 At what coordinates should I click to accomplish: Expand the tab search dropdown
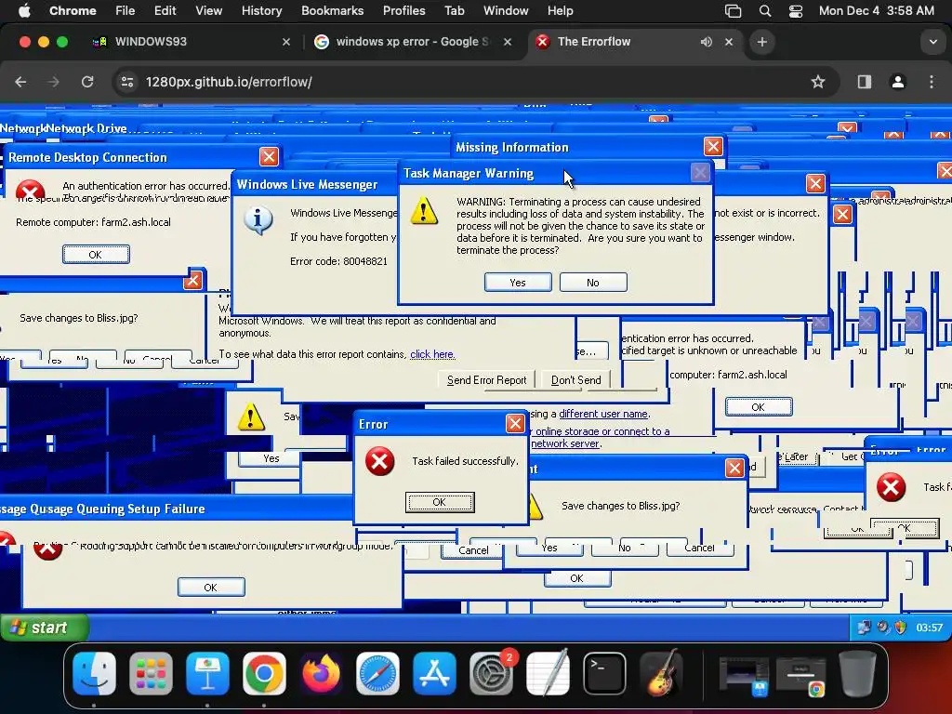pyautogui.click(x=933, y=42)
